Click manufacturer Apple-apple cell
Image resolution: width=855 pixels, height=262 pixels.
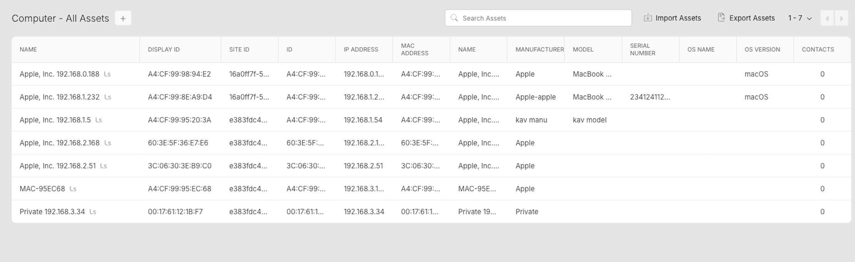point(536,97)
